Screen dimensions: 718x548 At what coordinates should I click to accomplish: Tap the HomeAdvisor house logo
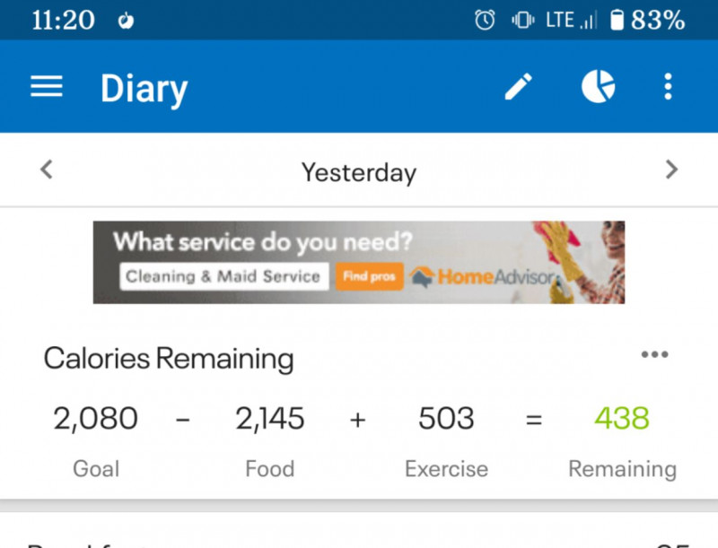coord(422,276)
